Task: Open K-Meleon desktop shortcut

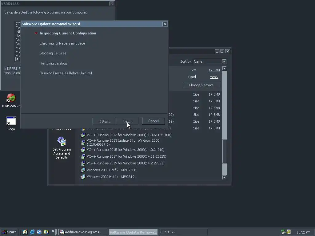Action: coord(11,100)
